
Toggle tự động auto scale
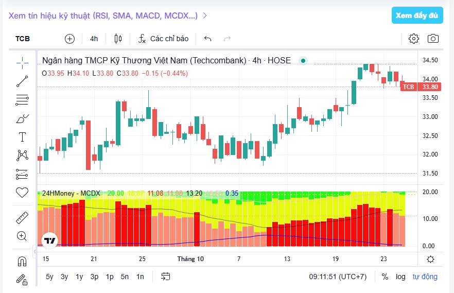point(425,277)
